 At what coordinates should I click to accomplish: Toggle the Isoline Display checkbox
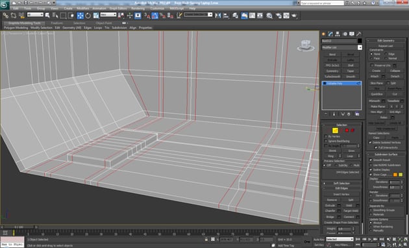(x=371, y=169)
